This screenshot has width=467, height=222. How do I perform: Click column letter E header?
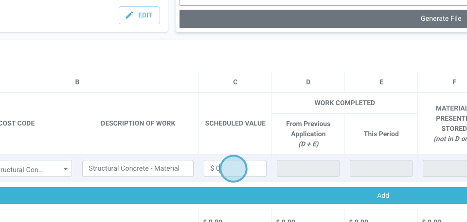381,82
